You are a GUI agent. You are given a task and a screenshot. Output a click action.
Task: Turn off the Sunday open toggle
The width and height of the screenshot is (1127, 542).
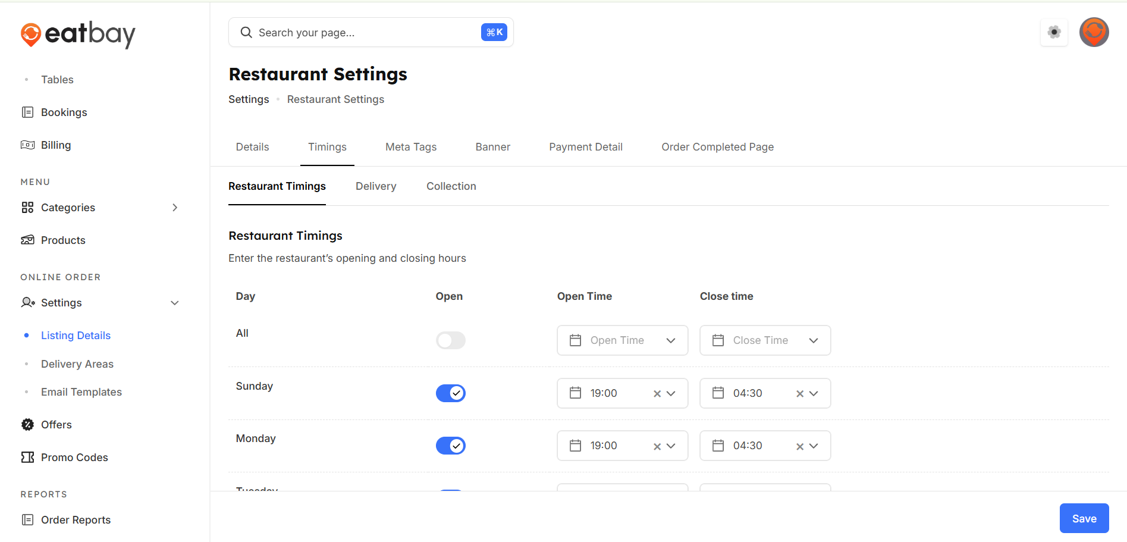coord(450,393)
